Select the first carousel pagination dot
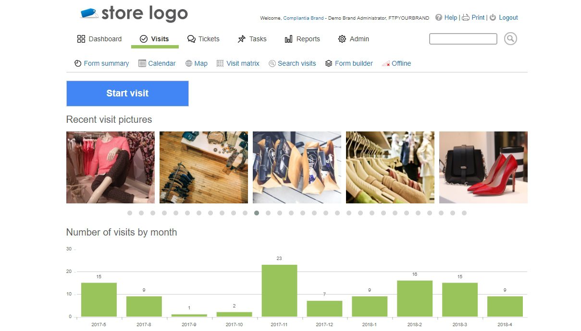The height and width of the screenshot is (331, 581). (130, 213)
